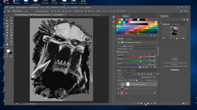Select the Blur tool
The height and width of the screenshot is (110, 197).
click(x=7, y=35)
